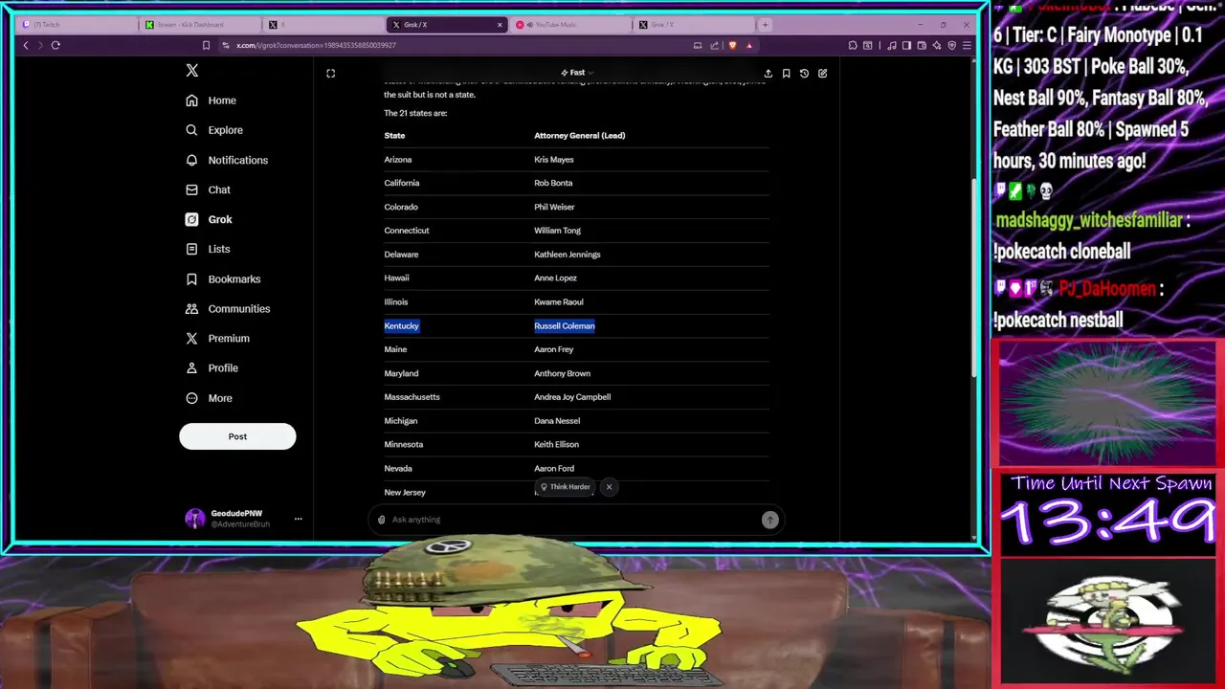Click the browser back arrow

click(x=26, y=45)
